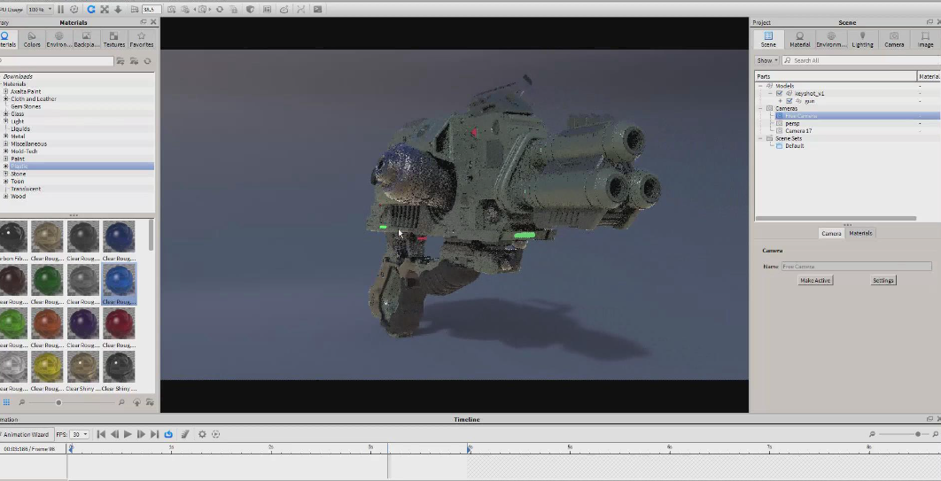Toggle the animation loop button
Image resolution: width=941 pixels, height=481 pixels.
pos(168,434)
